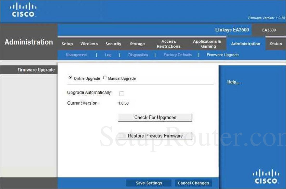Open the Wireless tab
The image size is (286, 189).
click(x=89, y=44)
